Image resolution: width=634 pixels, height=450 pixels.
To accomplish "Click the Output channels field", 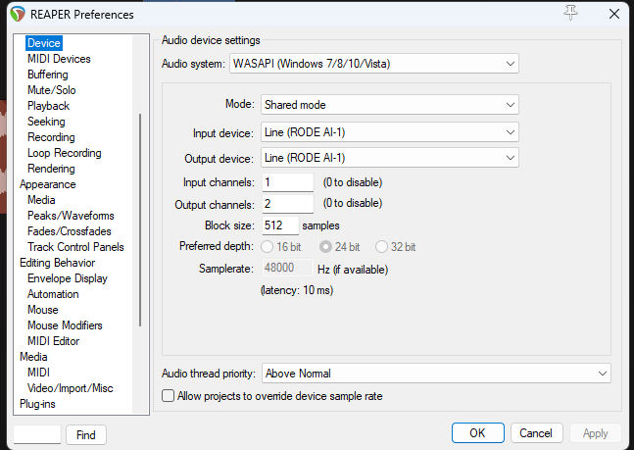I will tap(287, 204).
